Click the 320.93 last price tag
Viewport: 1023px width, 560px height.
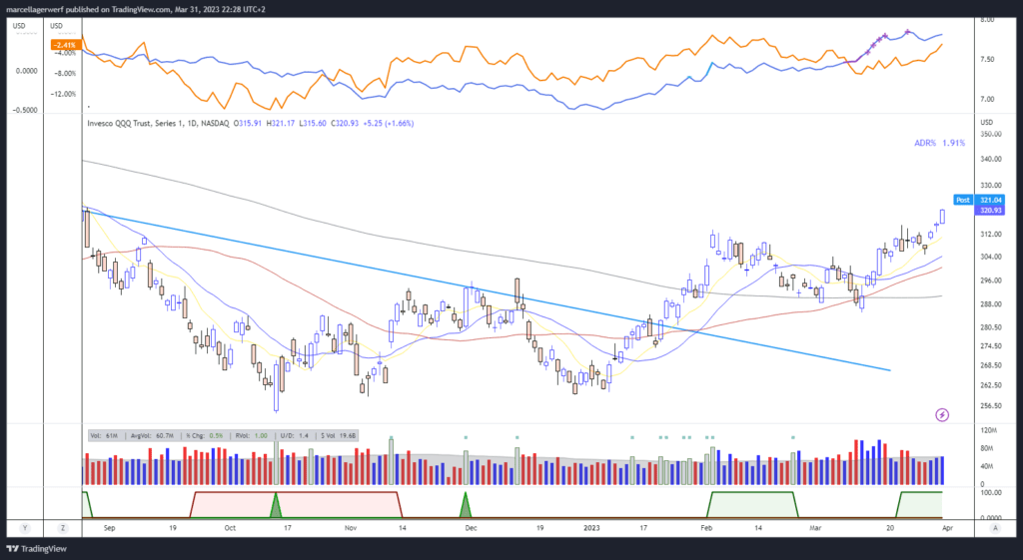pos(990,211)
